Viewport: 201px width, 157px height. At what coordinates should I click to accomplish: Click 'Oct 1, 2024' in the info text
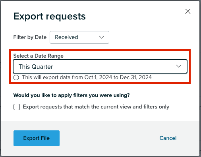98,78
